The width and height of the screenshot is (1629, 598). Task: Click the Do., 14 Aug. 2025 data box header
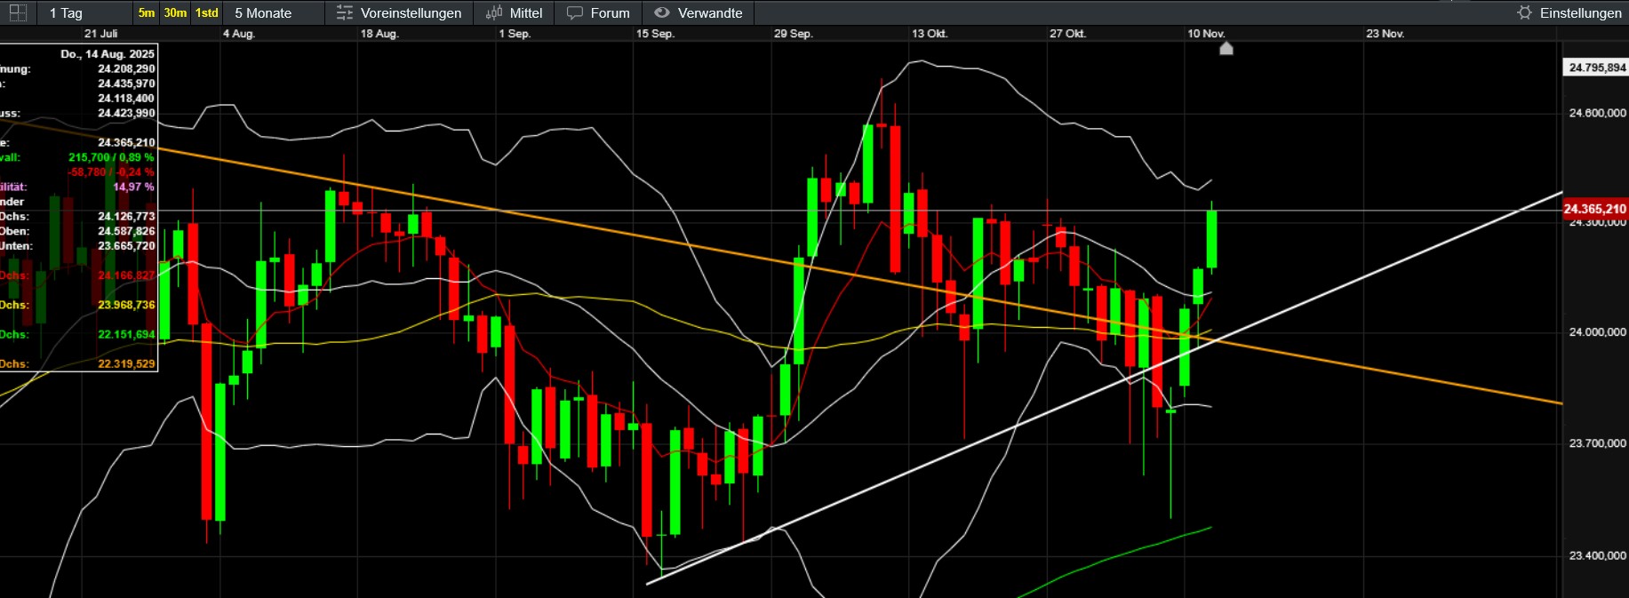[107, 54]
